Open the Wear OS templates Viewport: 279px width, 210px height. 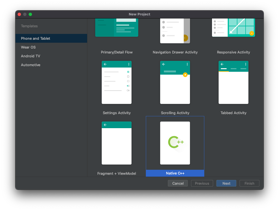click(x=51, y=47)
